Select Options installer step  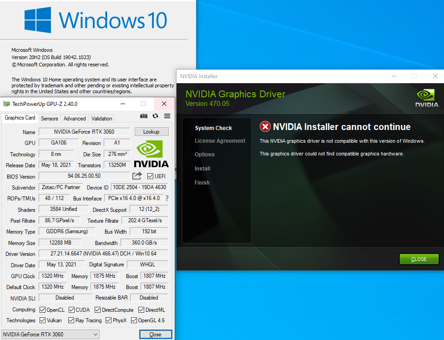click(x=204, y=155)
